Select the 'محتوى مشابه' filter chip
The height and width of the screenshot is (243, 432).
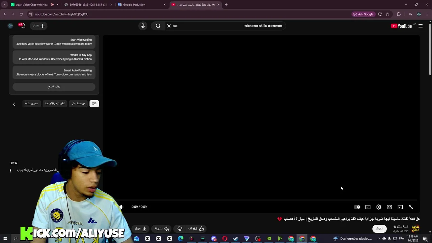31,103
